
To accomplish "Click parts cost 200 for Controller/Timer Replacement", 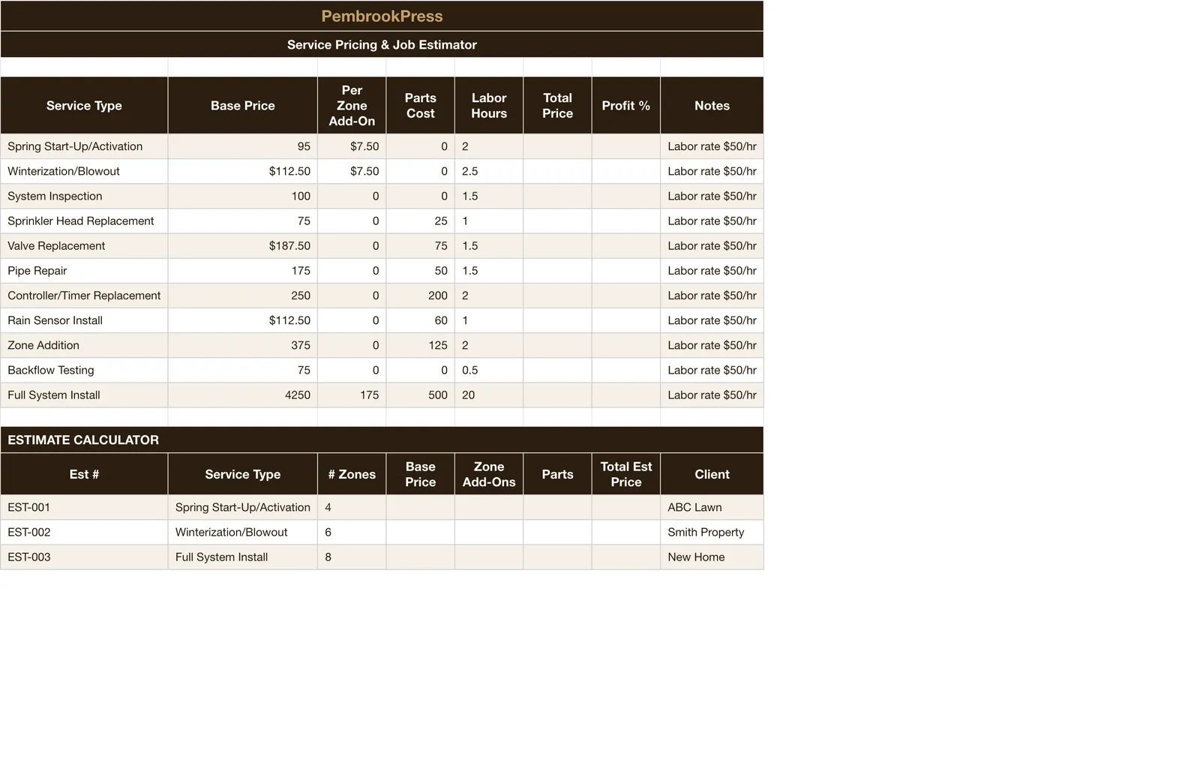I will coord(420,296).
